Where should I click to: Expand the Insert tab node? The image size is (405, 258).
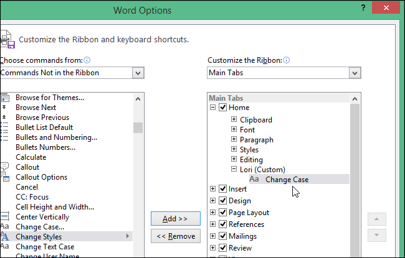(x=212, y=189)
